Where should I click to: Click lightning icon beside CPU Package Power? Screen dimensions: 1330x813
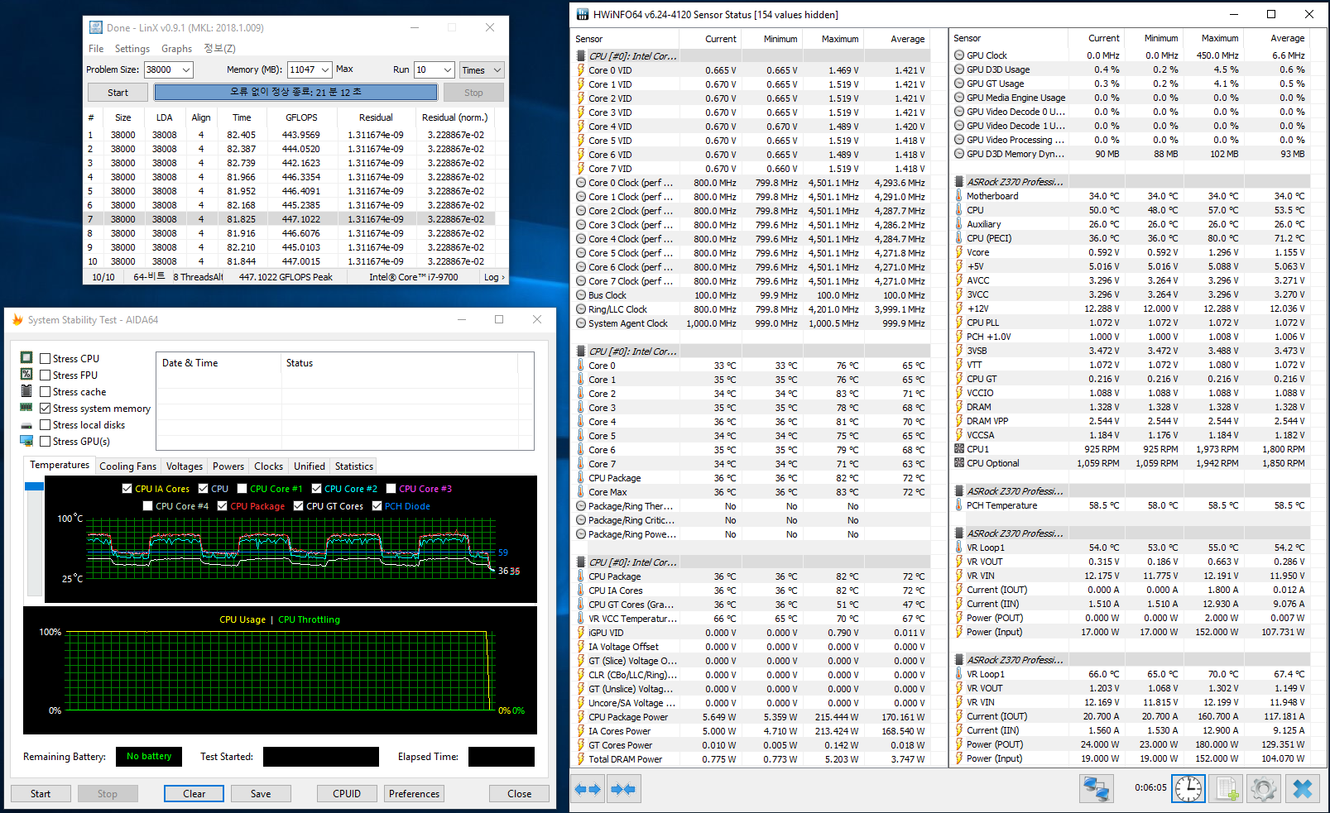(x=581, y=717)
